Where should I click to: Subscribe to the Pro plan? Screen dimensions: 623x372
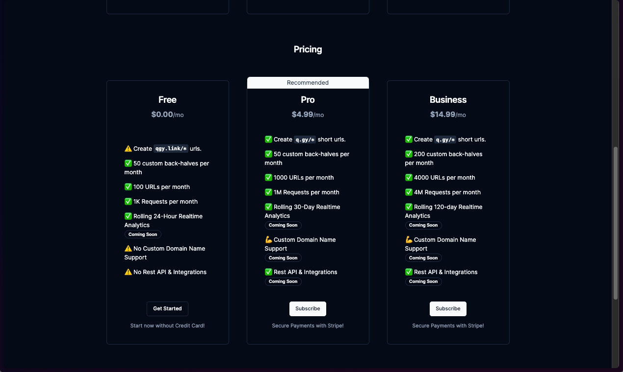[308, 309]
